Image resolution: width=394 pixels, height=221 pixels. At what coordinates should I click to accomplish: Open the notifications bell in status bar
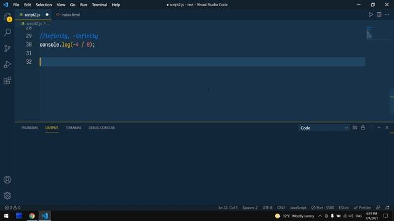(387, 207)
